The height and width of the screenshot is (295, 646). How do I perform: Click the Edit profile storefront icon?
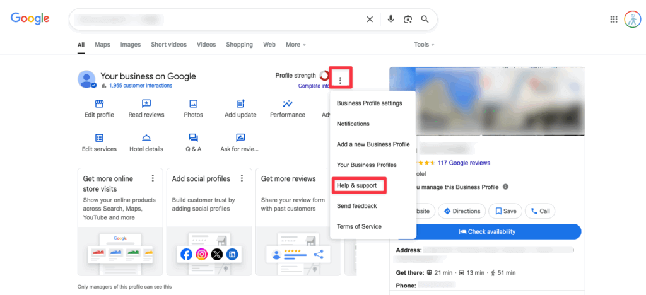point(99,103)
